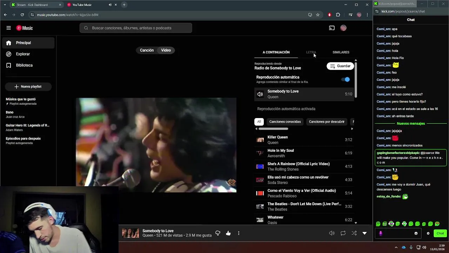
Task: Open the Chrome media controls icon
Action: pyautogui.click(x=350, y=15)
